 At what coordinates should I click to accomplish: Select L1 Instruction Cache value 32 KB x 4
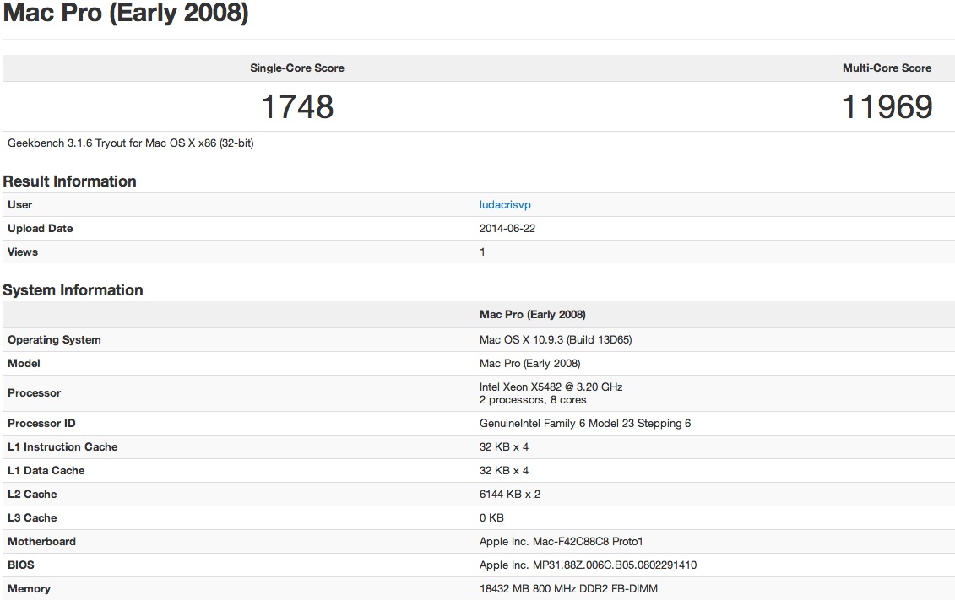pyautogui.click(x=504, y=447)
